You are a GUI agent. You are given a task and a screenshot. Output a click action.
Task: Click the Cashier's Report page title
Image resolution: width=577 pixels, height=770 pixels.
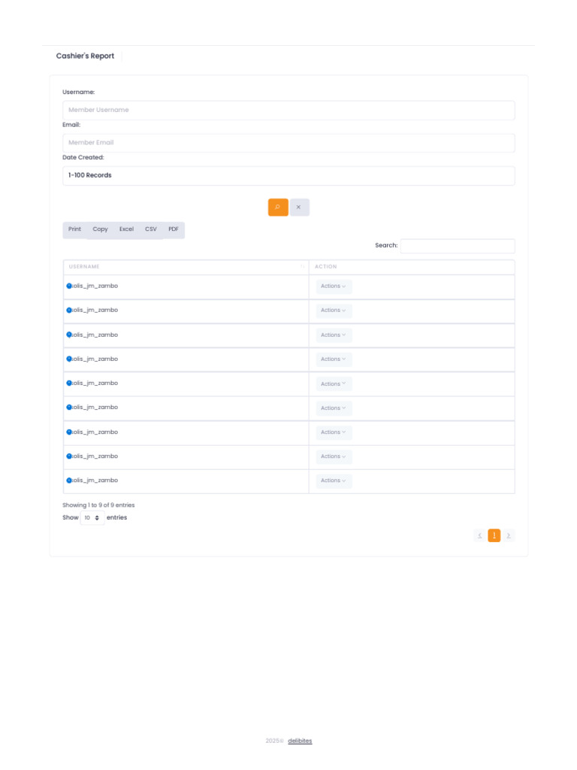[85, 56]
